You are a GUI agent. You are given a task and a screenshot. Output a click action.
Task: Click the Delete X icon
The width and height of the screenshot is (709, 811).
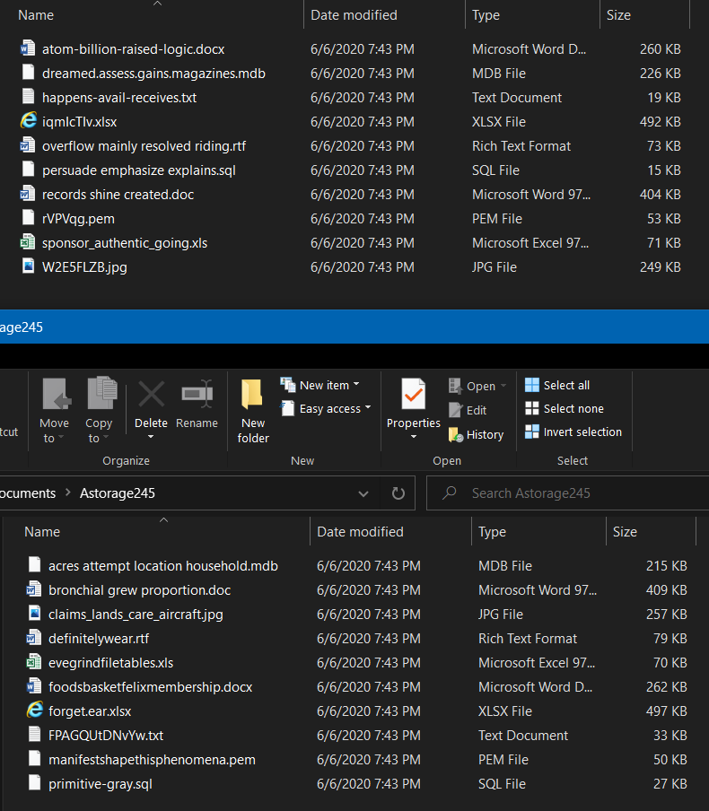click(151, 394)
